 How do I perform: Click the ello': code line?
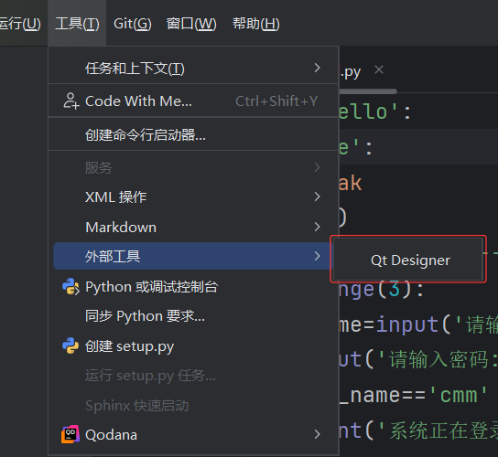375,112
